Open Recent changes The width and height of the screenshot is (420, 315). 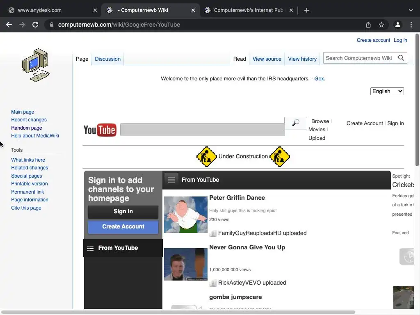coord(29,120)
